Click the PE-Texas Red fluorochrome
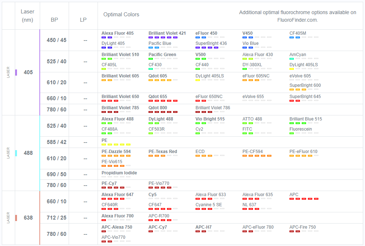365x246 pixels. click(163, 152)
